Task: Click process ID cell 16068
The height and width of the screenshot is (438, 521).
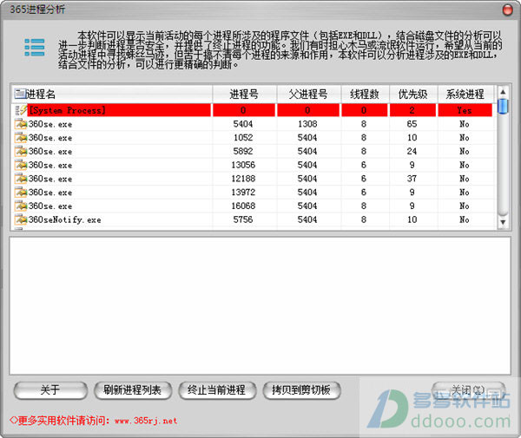Action: point(243,206)
